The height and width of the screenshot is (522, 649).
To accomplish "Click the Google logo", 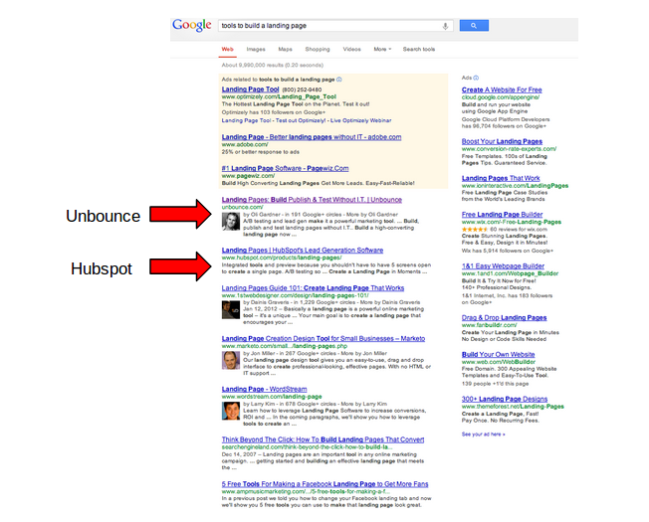I will [x=192, y=25].
